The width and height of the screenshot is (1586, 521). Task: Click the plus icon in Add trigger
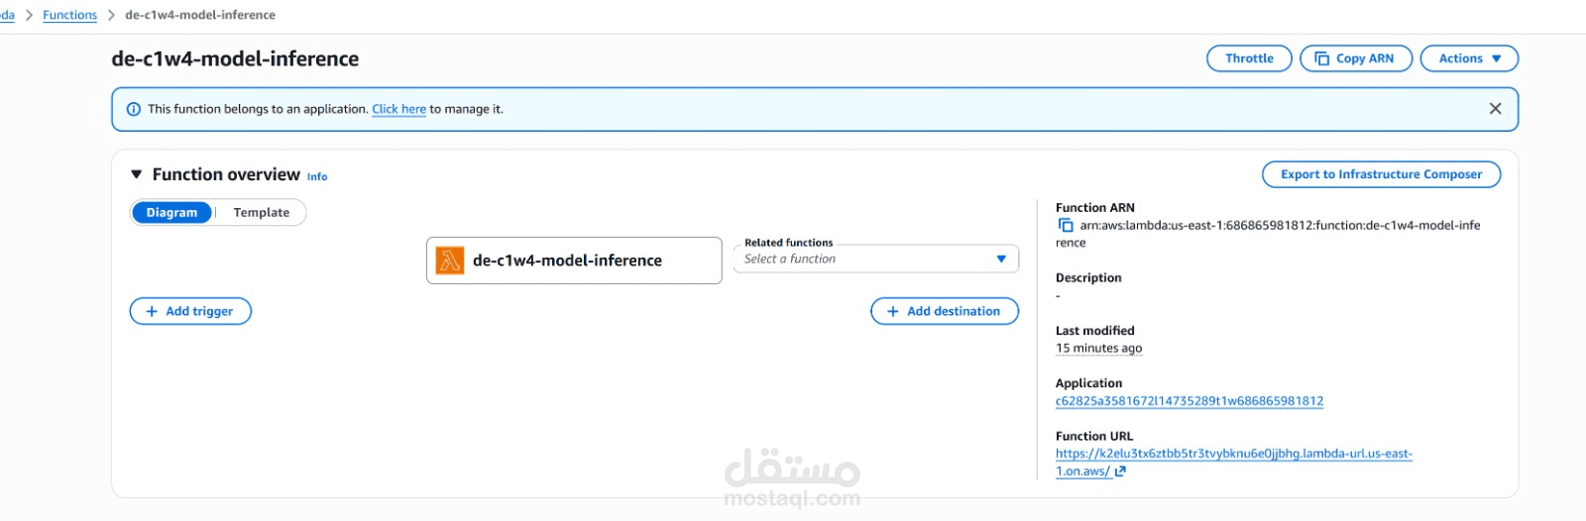(152, 311)
